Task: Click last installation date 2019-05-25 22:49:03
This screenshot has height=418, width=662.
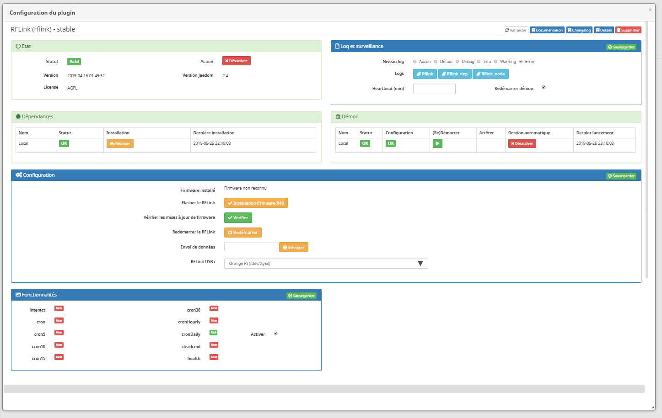Action: click(x=212, y=143)
